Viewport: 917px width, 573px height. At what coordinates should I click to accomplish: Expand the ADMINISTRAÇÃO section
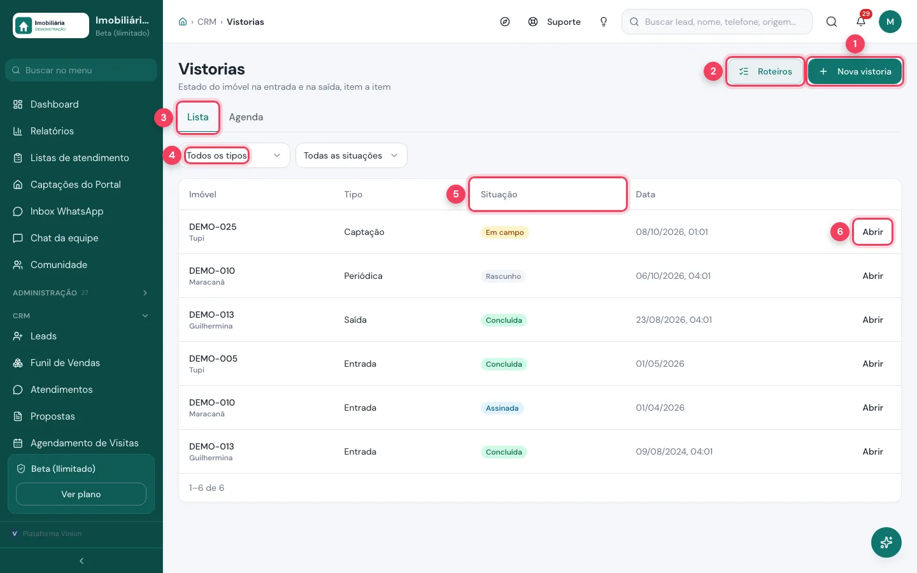coord(82,293)
